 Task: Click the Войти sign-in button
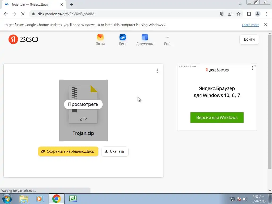coord(249,39)
